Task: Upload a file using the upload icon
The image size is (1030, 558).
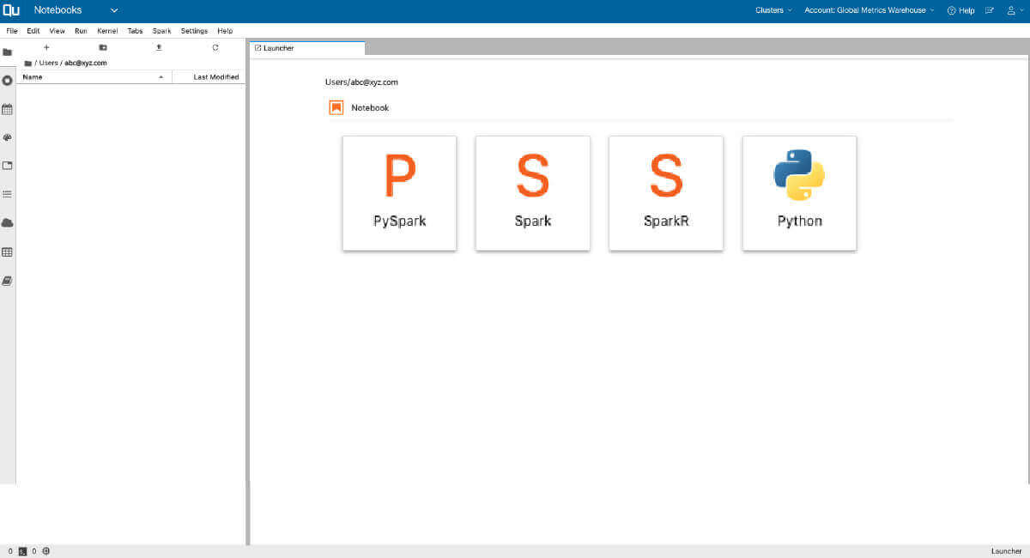Action: (158, 48)
